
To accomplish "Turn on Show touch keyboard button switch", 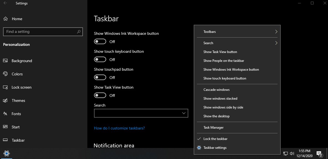I will click(x=100, y=60).
